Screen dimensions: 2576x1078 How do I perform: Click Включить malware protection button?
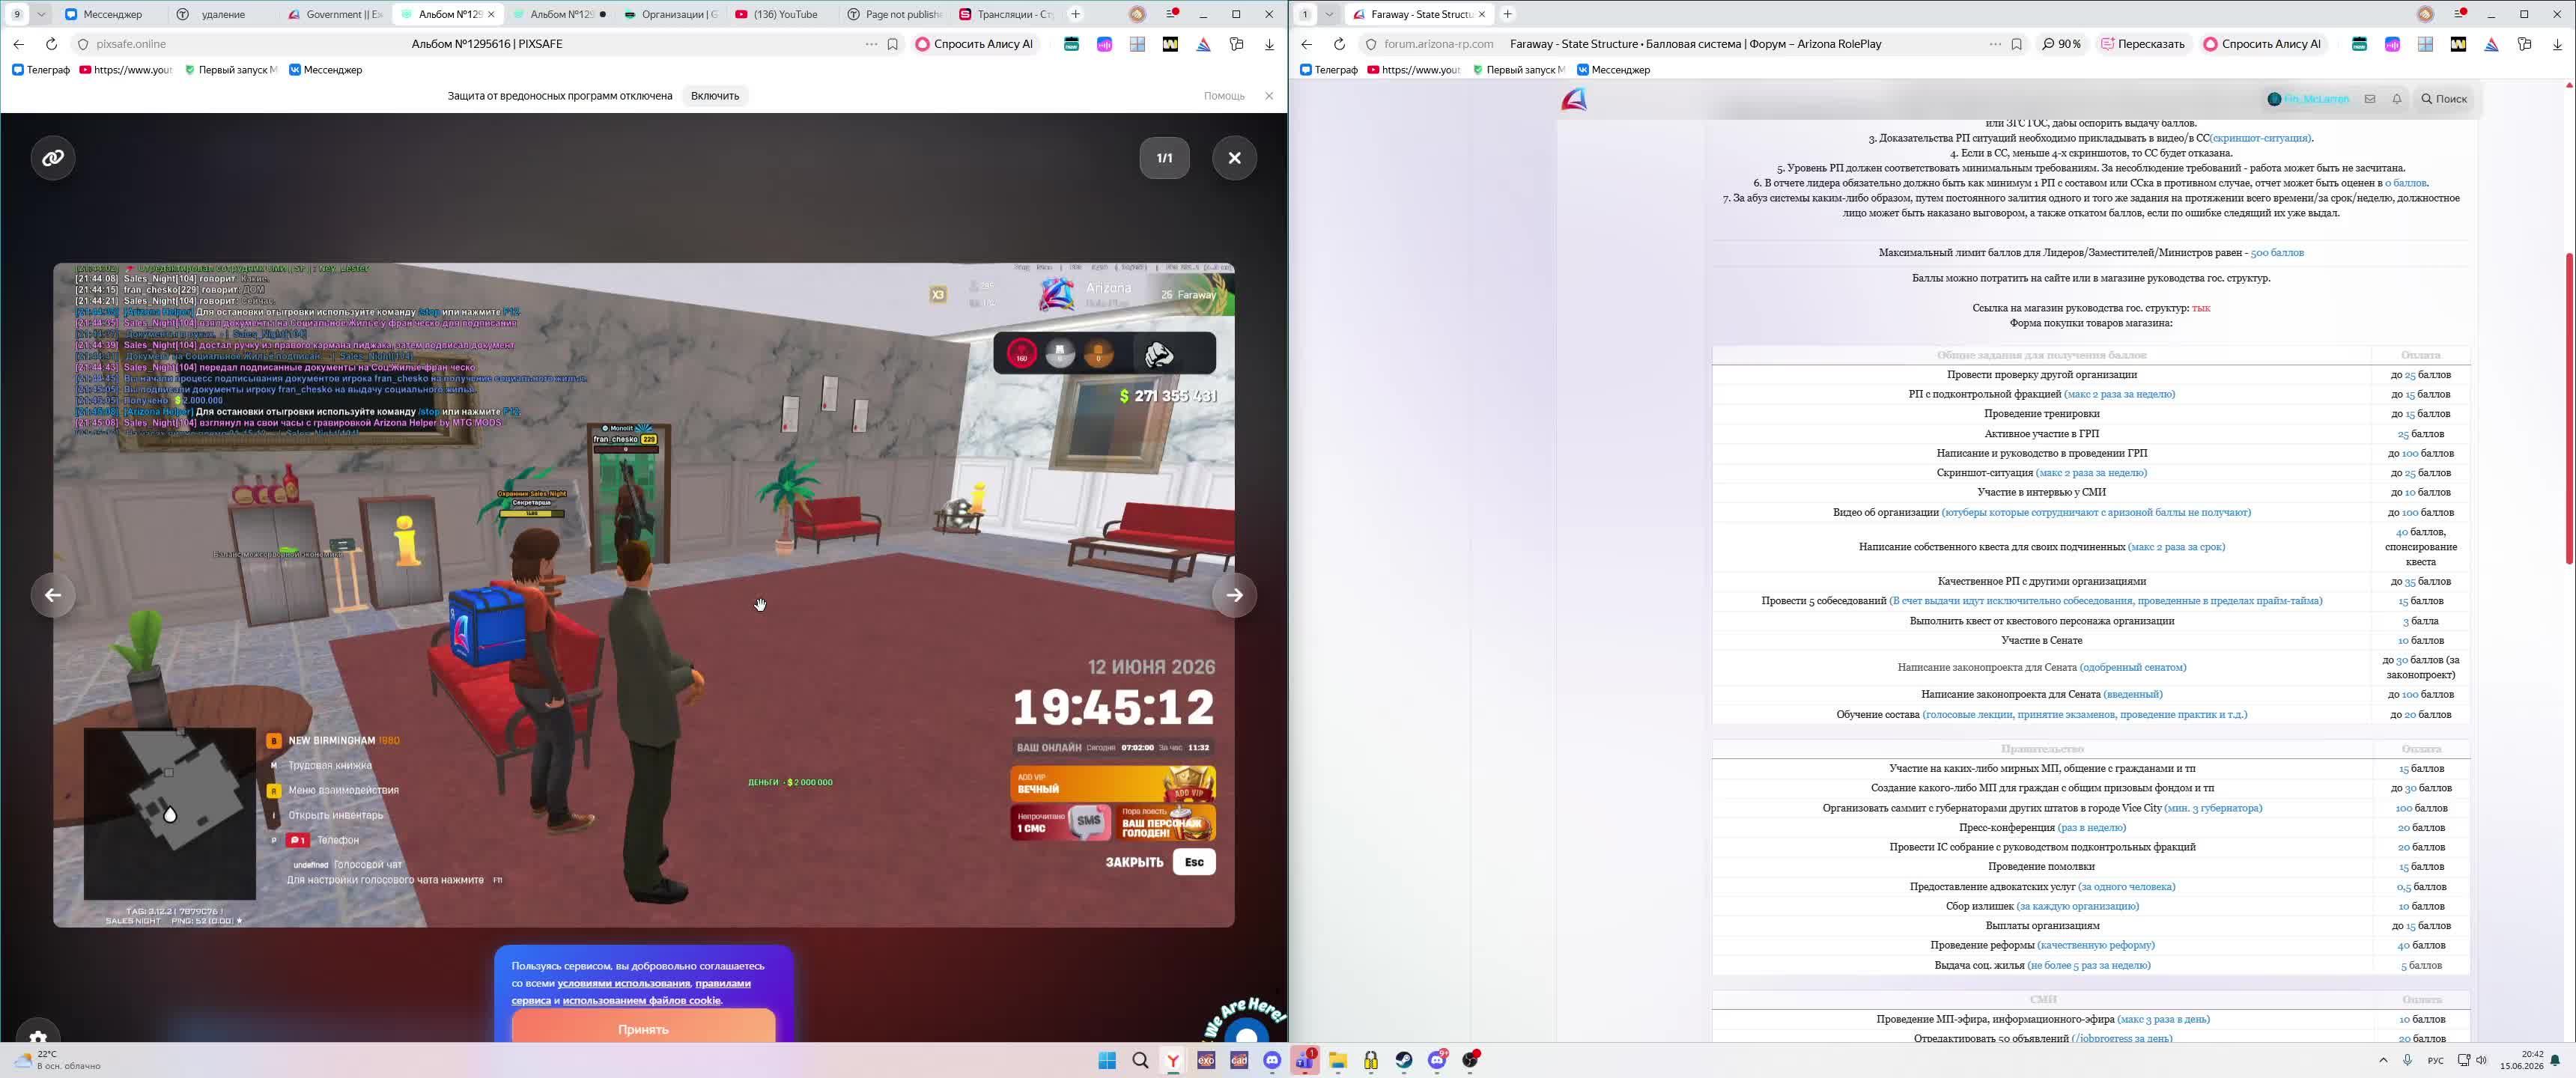[x=715, y=96]
